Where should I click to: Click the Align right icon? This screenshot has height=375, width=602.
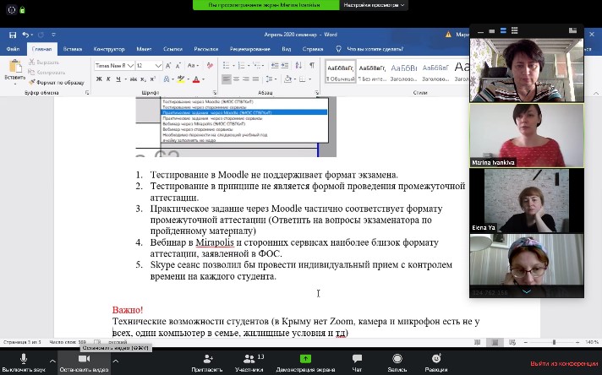tap(246, 79)
